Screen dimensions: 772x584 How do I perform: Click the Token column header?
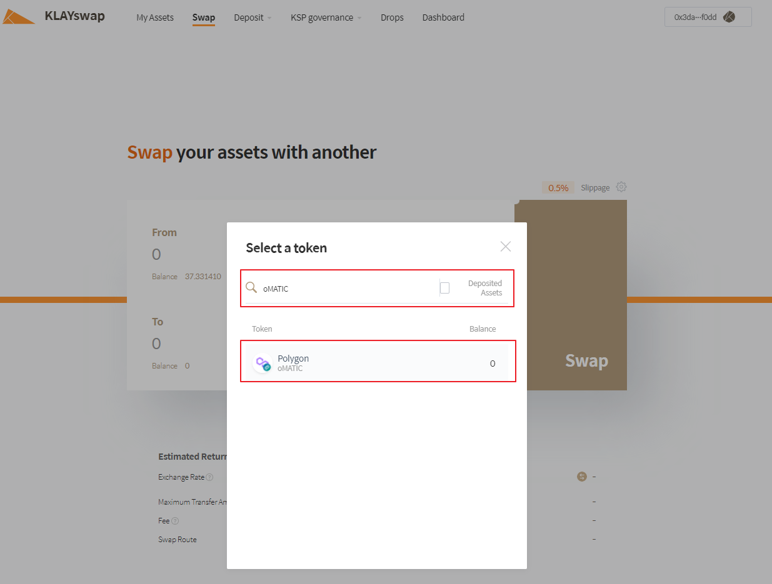[262, 329]
